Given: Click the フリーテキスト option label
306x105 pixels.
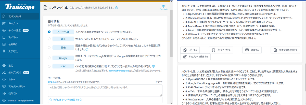Looking at the screenshot, I should [63, 32].
